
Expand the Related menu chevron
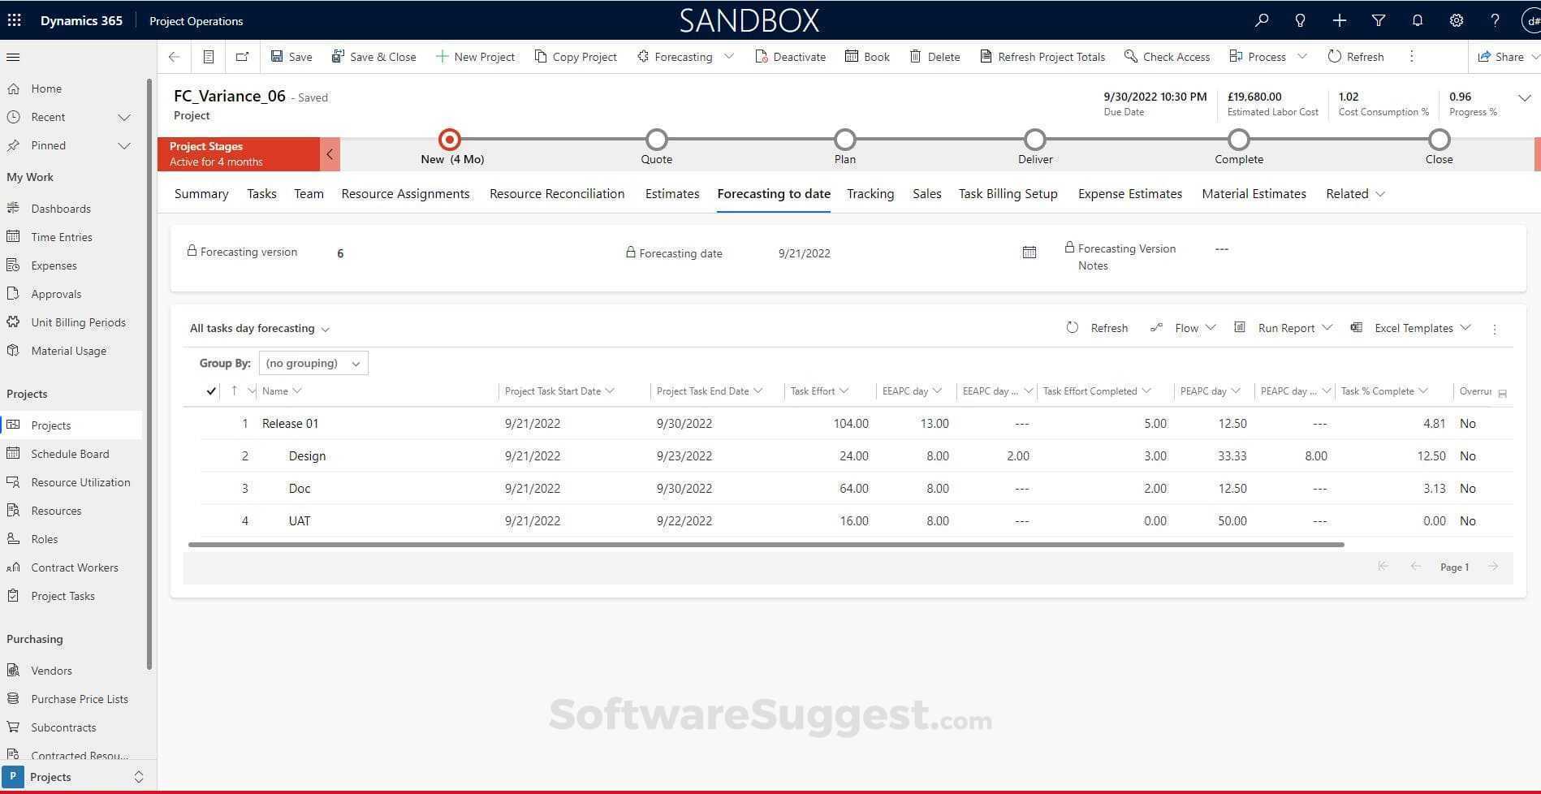(x=1379, y=193)
